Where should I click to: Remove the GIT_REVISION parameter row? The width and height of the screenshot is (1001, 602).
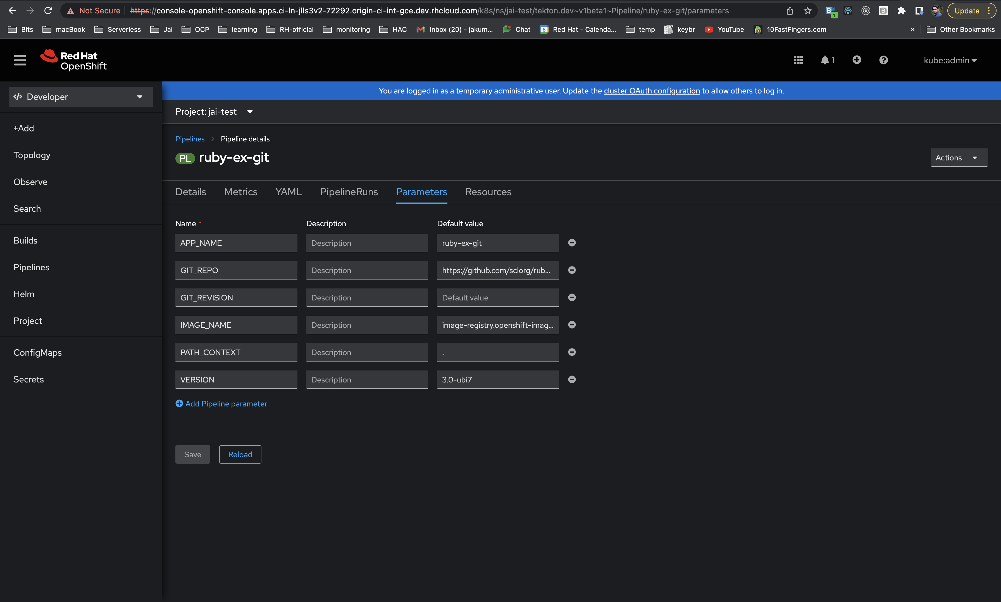coord(572,297)
